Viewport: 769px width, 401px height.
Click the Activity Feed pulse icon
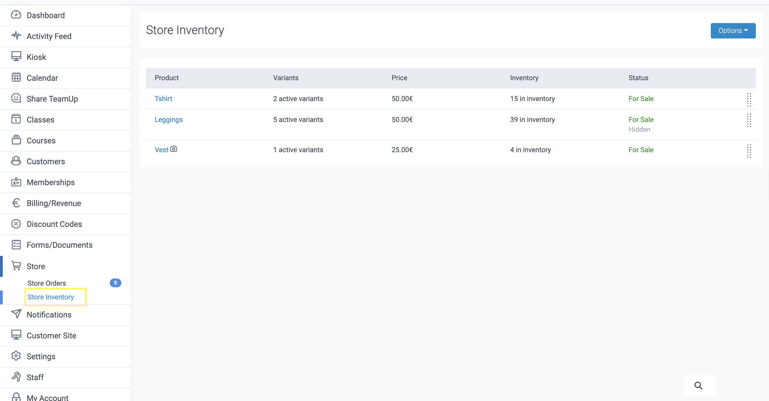pyautogui.click(x=16, y=36)
